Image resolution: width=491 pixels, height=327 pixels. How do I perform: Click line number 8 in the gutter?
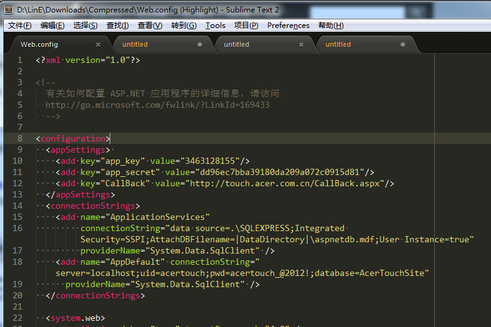click(x=20, y=138)
